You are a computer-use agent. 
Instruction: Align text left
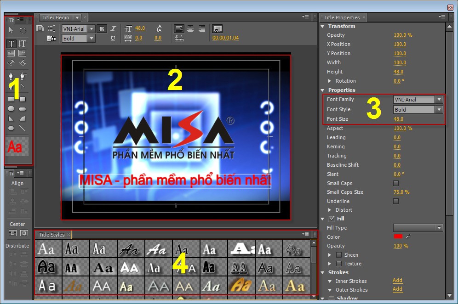(x=179, y=28)
